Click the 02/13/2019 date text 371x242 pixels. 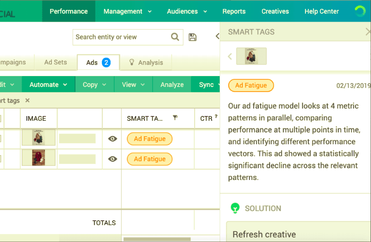[x=354, y=86]
